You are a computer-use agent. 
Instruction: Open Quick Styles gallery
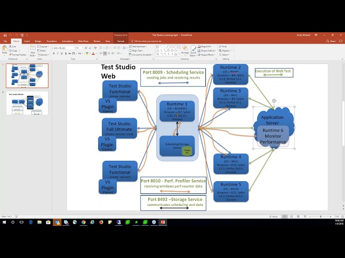click(x=193, y=51)
